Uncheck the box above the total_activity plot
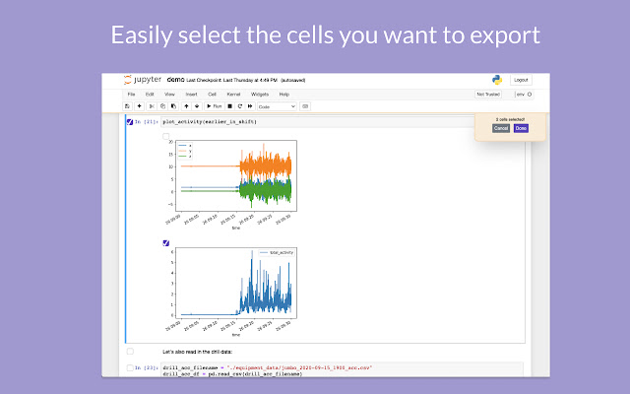 pyautogui.click(x=166, y=243)
